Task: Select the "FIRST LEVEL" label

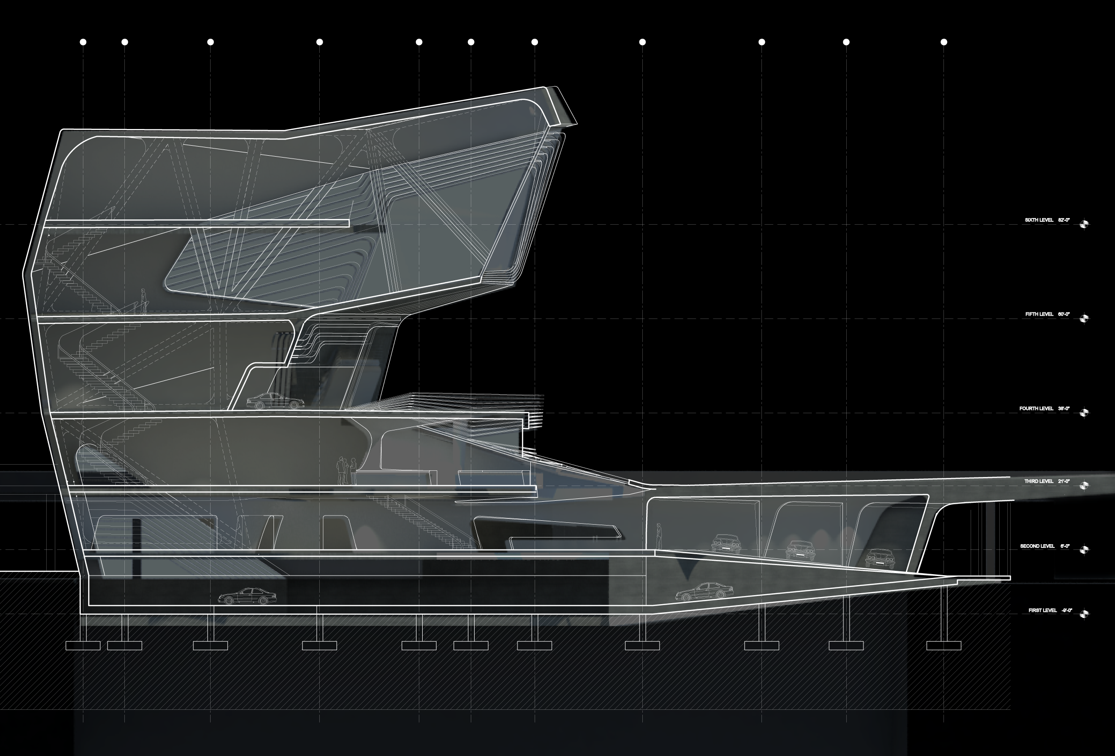Action: (1042, 610)
